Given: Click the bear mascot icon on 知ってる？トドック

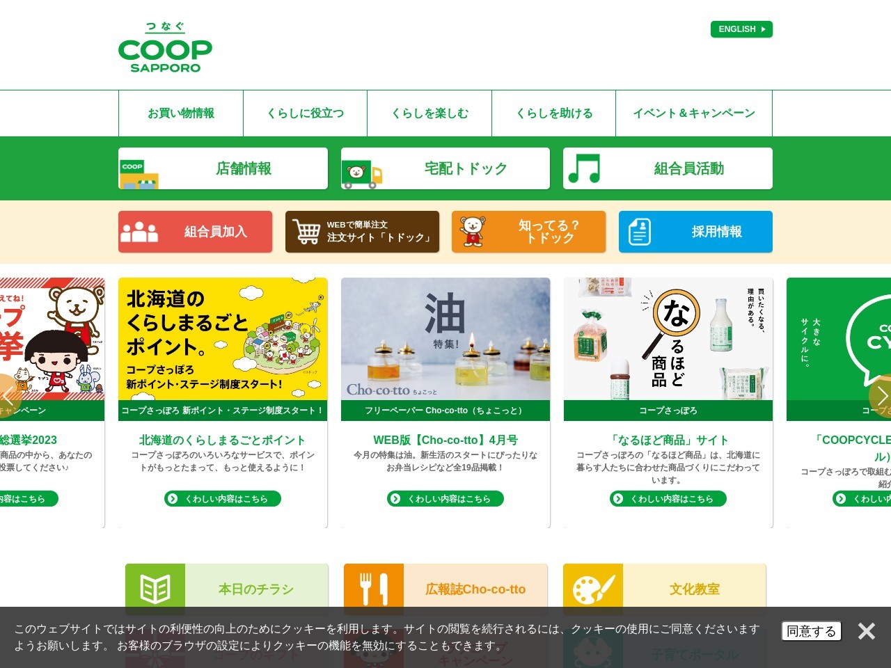Looking at the screenshot, I should pyautogui.click(x=473, y=232).
